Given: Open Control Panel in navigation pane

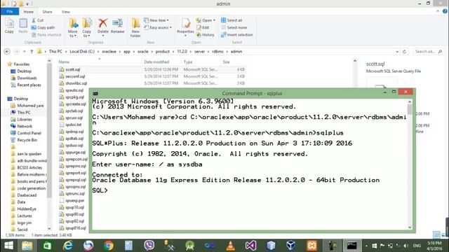Looking at the screenshot, I should [x=29, y=133].
